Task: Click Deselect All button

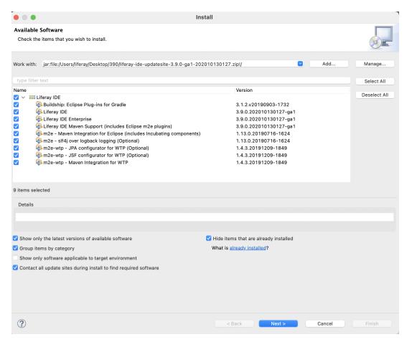Action: [375, 95]
